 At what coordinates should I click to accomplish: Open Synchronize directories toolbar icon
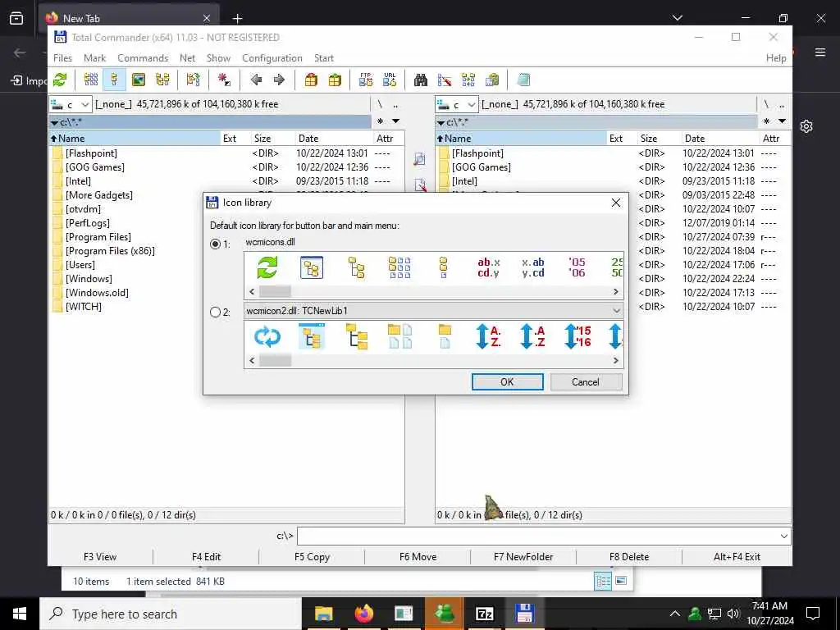pos(468,80)
